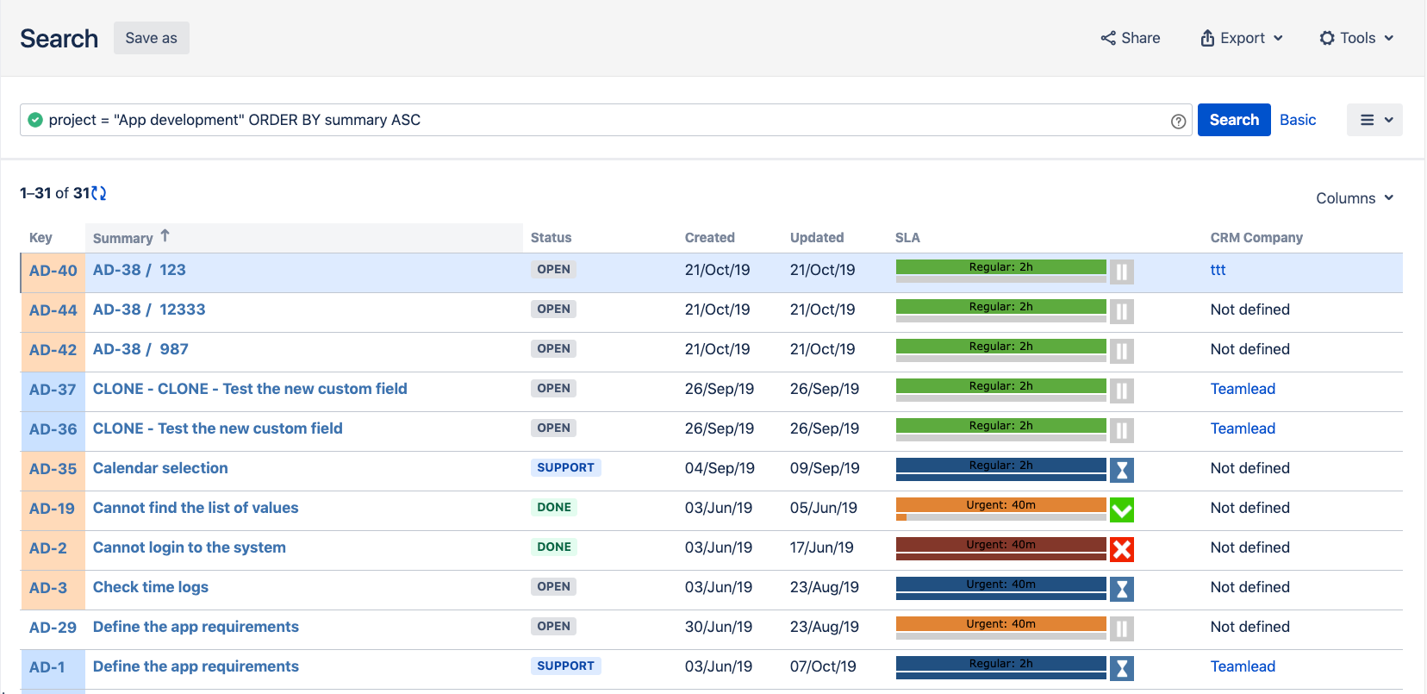Viewport: 1427px width, 694px height.
Task: Open the list view layout dropdown
Action: coord(1374,120)
